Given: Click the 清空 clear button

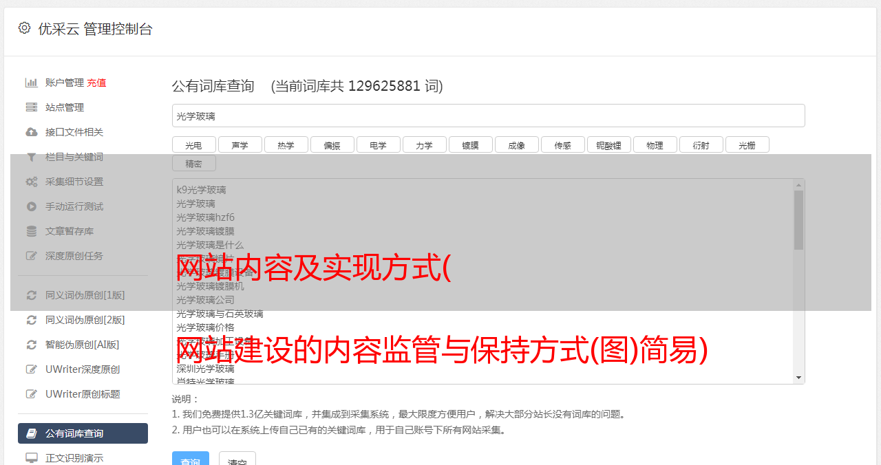Looking at the screenshot, I should click(x=237, y=458).
